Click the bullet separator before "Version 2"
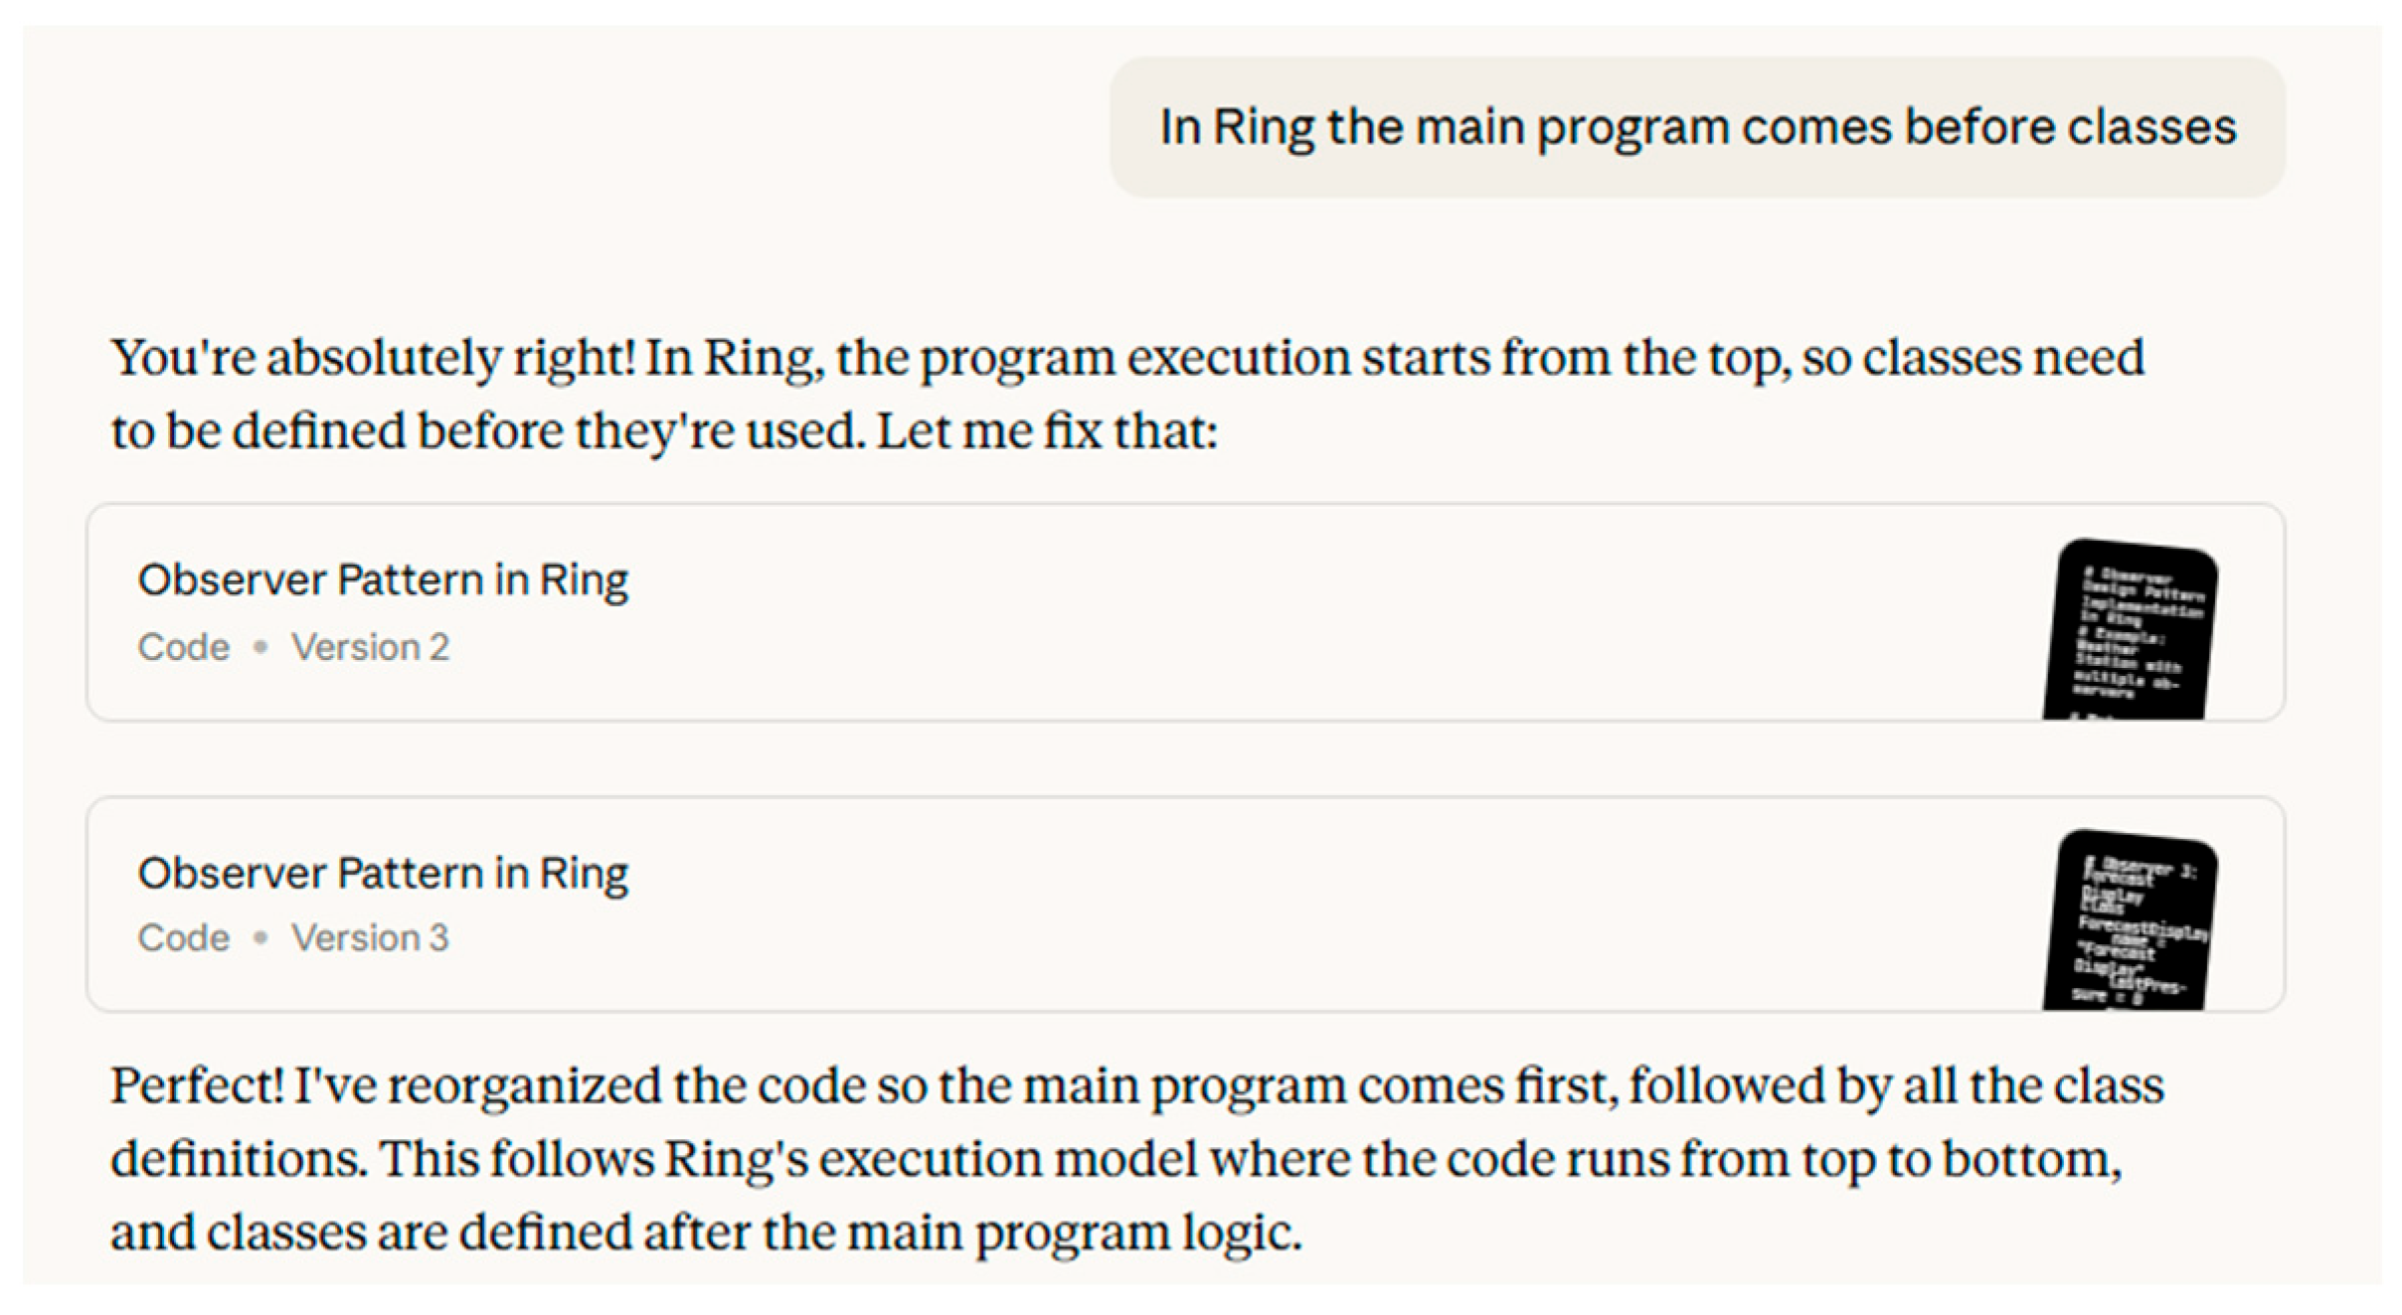Image resolution: width=2402 pixels, height=1315 pixels. [x=260, y=647]
